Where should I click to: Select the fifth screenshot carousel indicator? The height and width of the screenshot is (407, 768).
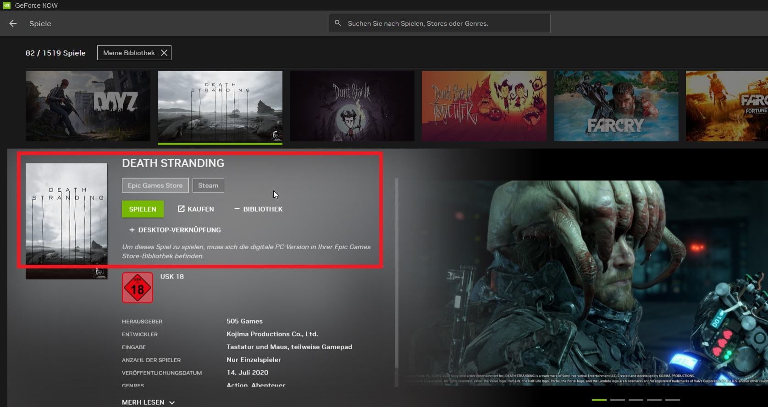tap(672, 400)
